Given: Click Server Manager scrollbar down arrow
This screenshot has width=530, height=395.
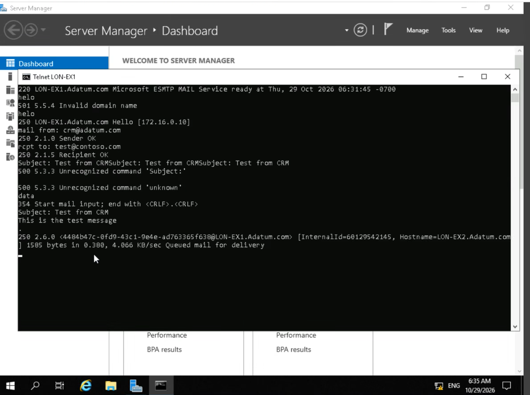Looking at the screenshot, I should (x=520, y=371).
